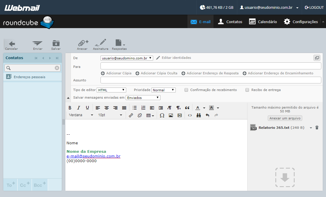Delete the Relatorio 365.txt attachment
The image size is (326, 197).
[317, 128]
